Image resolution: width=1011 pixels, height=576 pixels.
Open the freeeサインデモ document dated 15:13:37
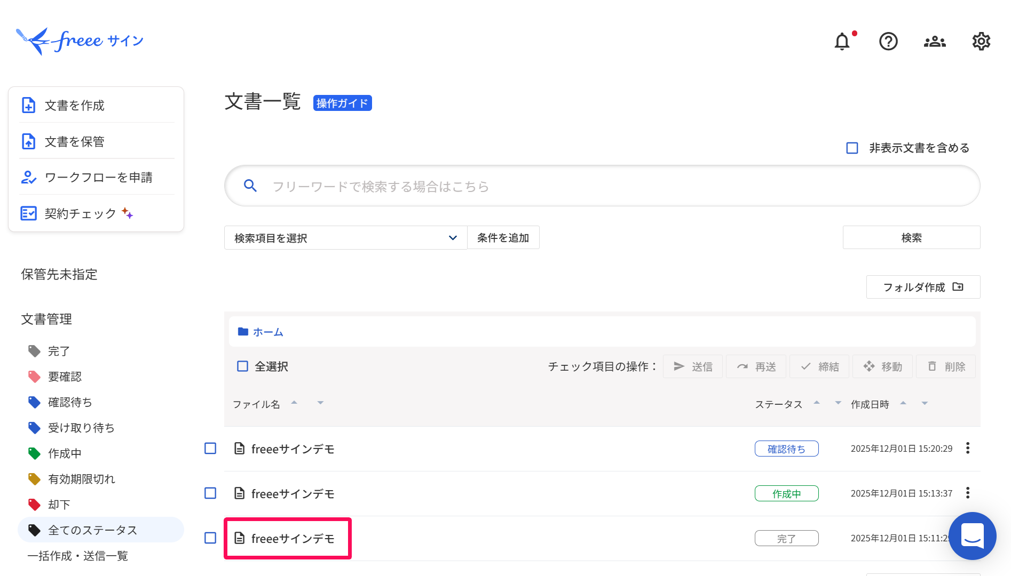(x=293, y=494)
